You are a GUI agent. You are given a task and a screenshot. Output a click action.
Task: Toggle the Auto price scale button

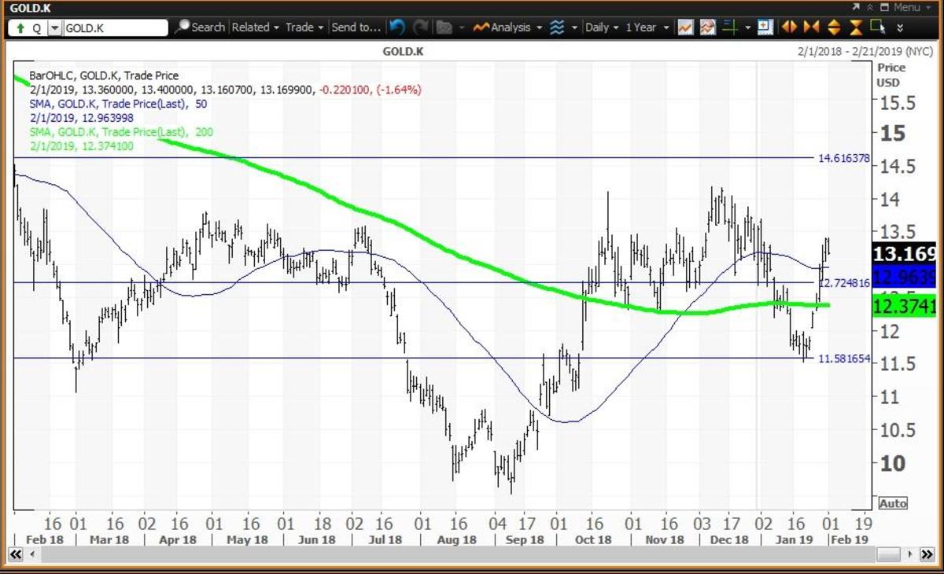tap(892, 503)
